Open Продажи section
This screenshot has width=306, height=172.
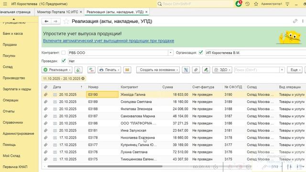(10, 44)
